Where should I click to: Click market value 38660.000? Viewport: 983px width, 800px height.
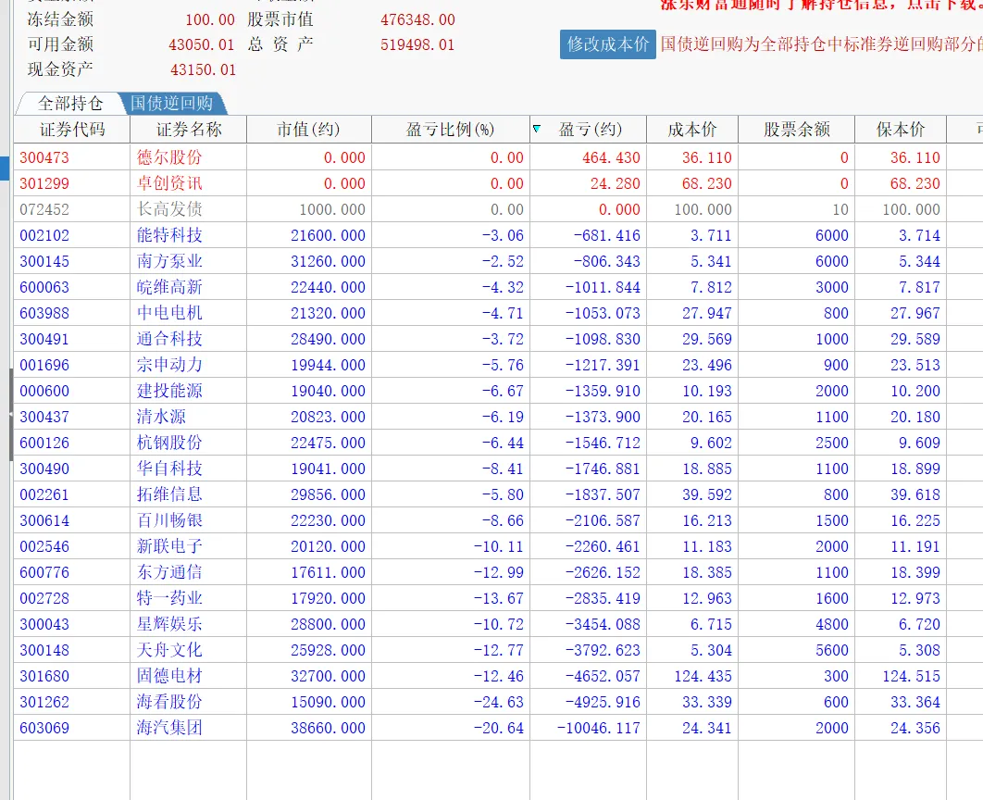328,729
